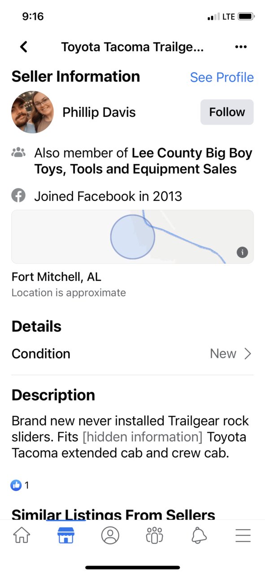Tap the group members icon
The height and width of the screenshot is (575, 265).
pyautogui.click(x=18, y=153)
